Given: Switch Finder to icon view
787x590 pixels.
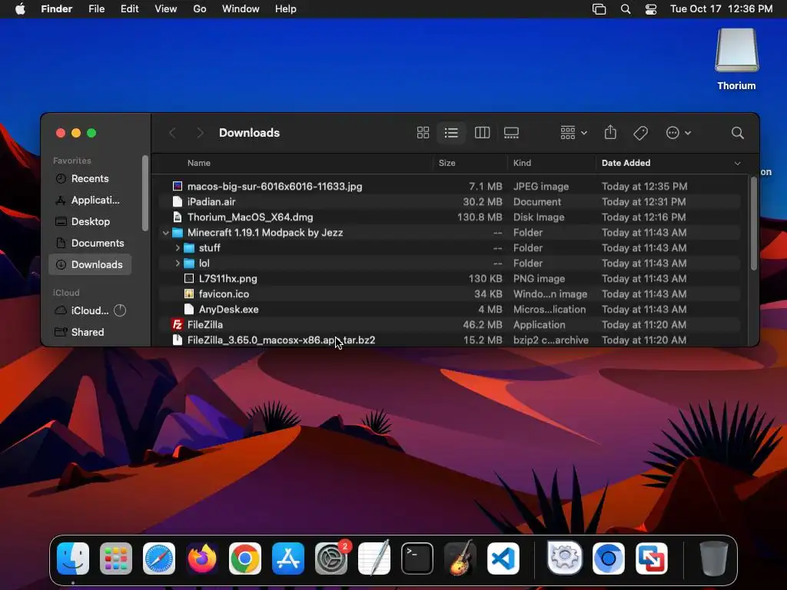Looking at the screenshot, I should (423, 133).
